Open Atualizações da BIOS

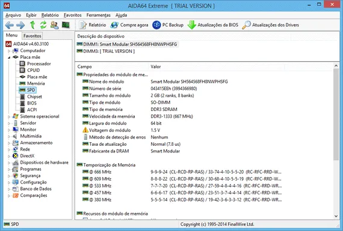(x=213, y=25)
